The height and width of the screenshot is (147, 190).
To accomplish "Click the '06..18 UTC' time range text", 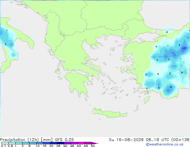I will point(157,140).
